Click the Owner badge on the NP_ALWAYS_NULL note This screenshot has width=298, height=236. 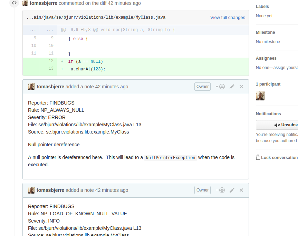[203, 87]
